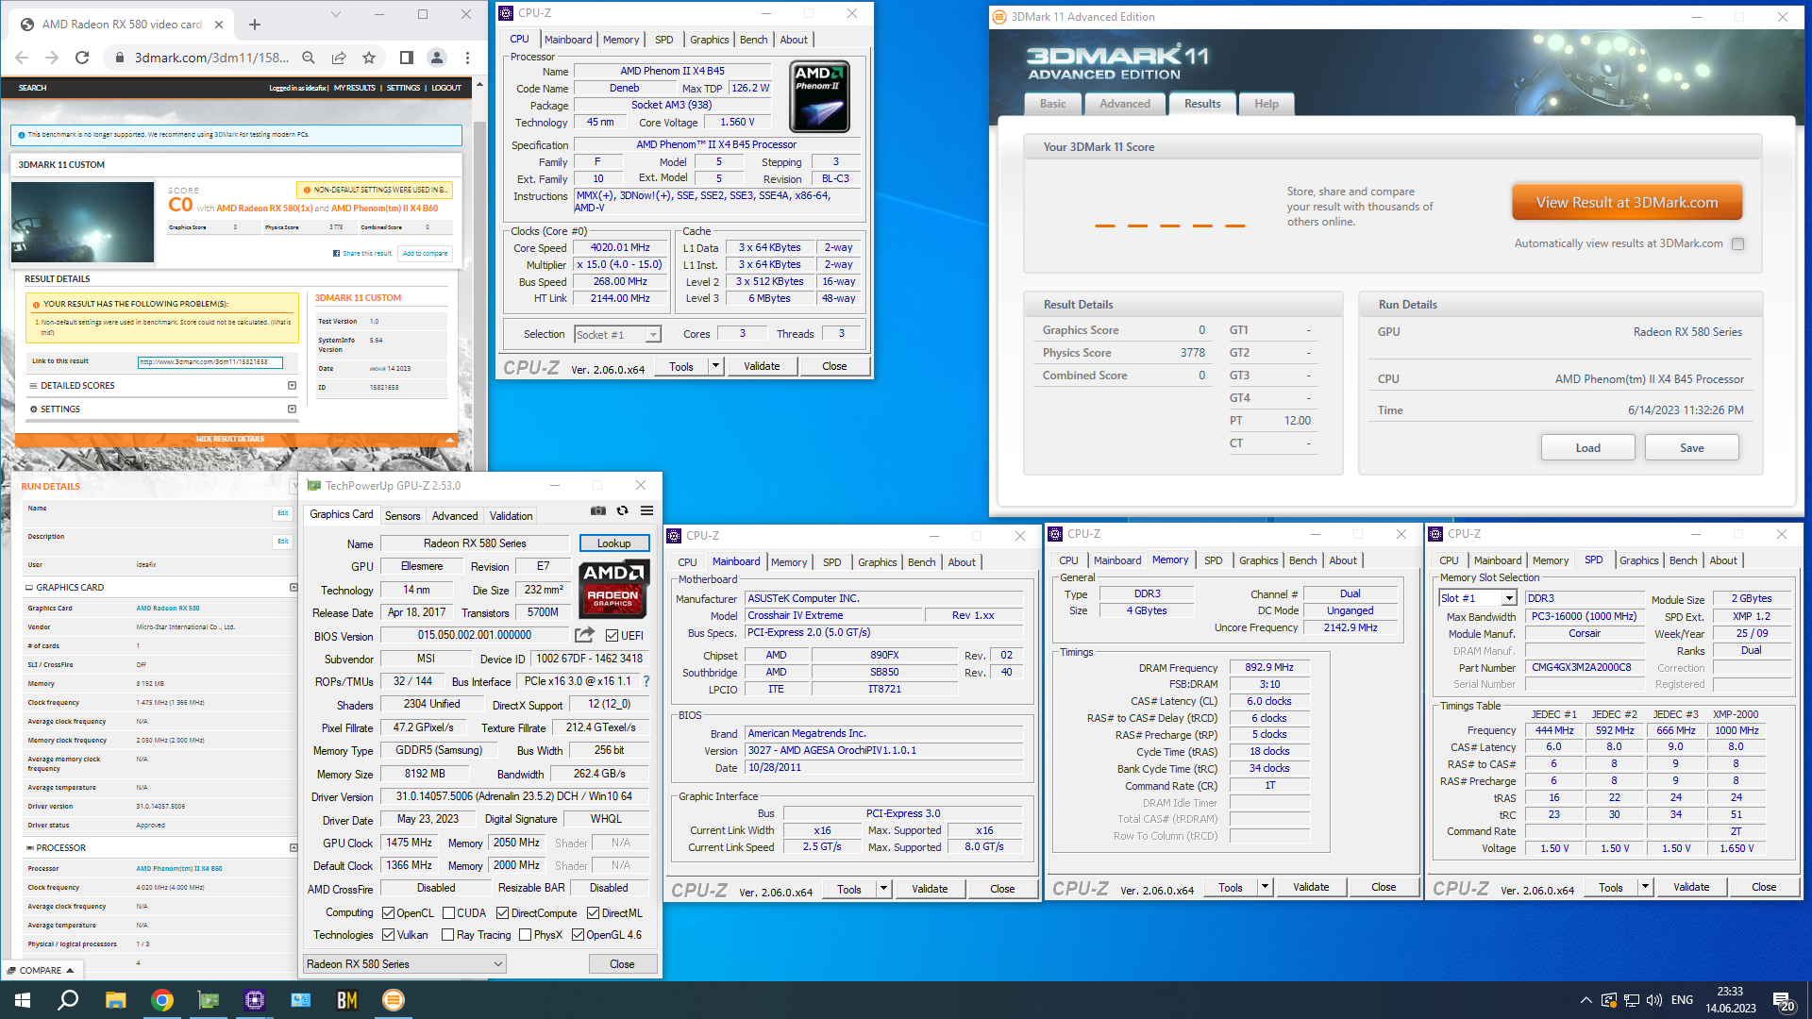Toggle the DirectML checkbox
The width and height of the screenshot is (1812, 1019).
click(593, 913)
